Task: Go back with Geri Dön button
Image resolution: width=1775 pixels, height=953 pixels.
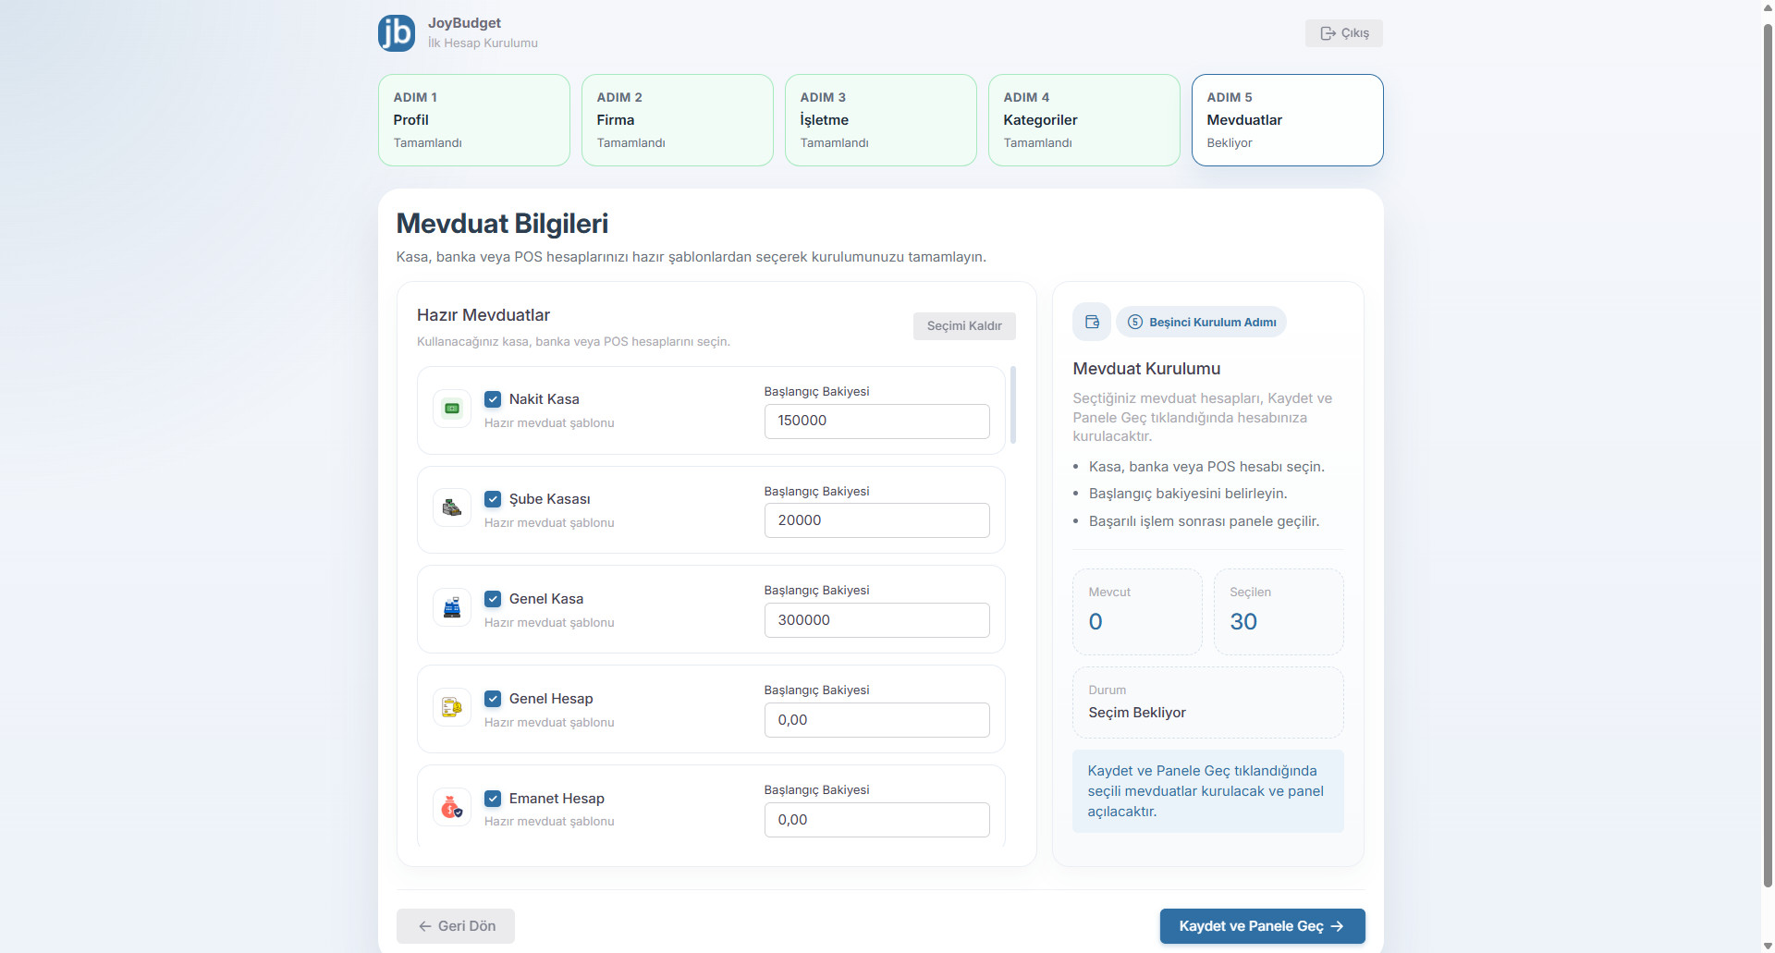Action: point(456,926)
